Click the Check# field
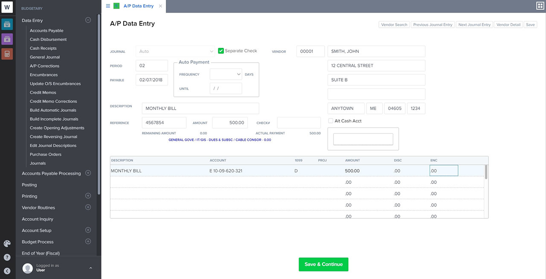Screen dimensions: 546x279 click(299, 122)
